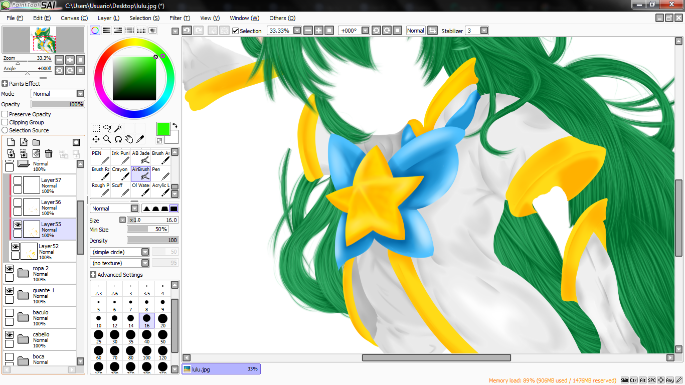Image resolution: width=685 pixels, height=385 pixels.
Task: Show Layer57 by toggling its visibility box
Action: (18, 181)
